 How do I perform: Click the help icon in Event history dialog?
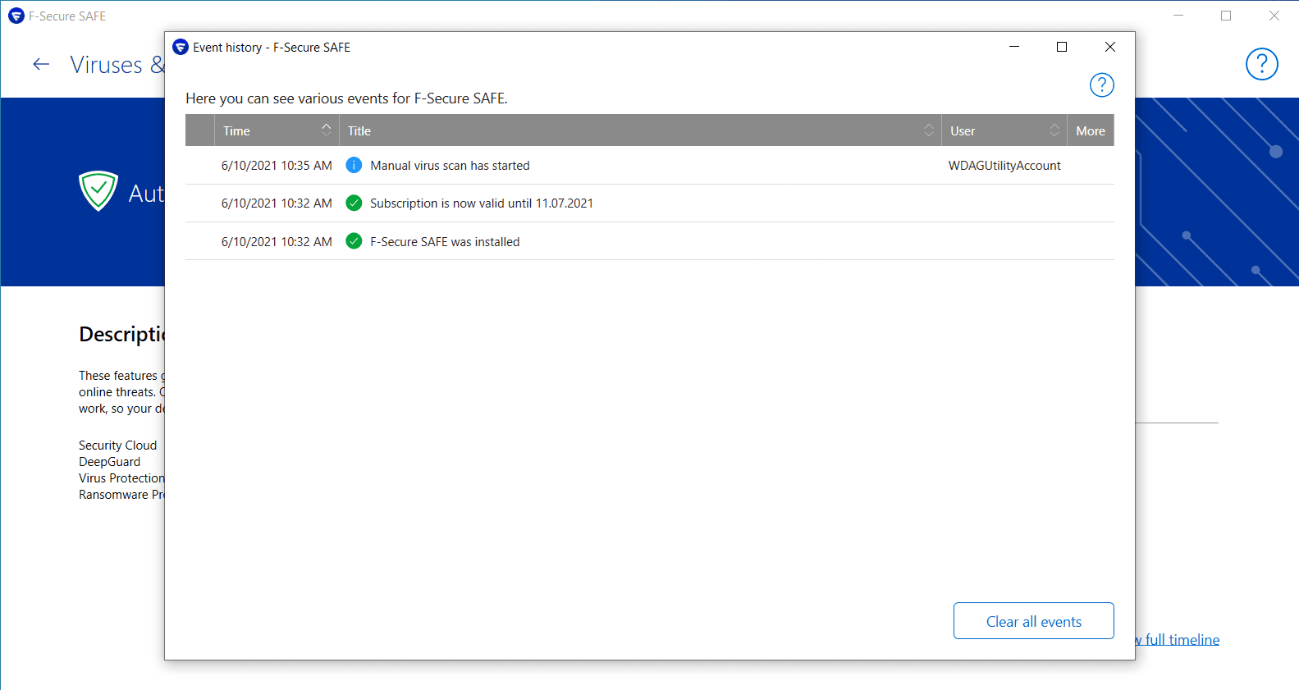pos(1101,85)
